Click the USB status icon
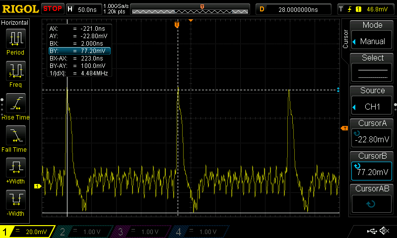The image size is (397, 238). pos(372,231)
